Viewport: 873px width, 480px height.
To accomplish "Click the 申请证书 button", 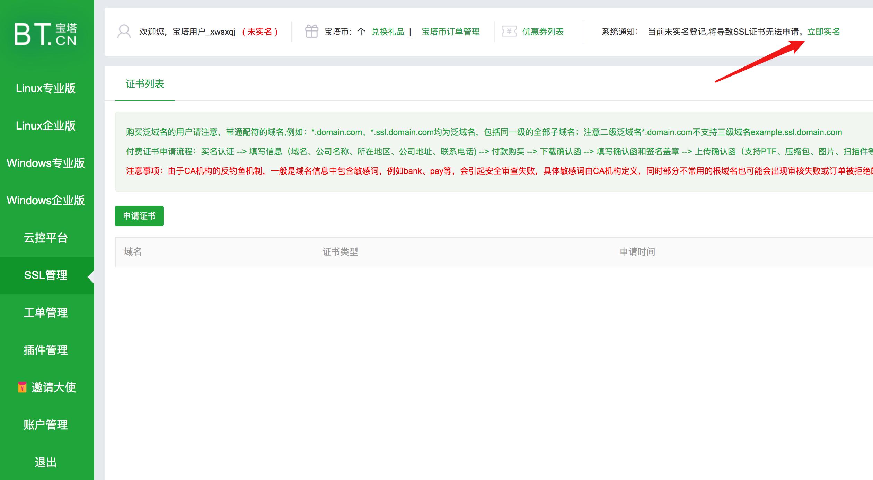I will pyautogui.click(x=139, y=216).
